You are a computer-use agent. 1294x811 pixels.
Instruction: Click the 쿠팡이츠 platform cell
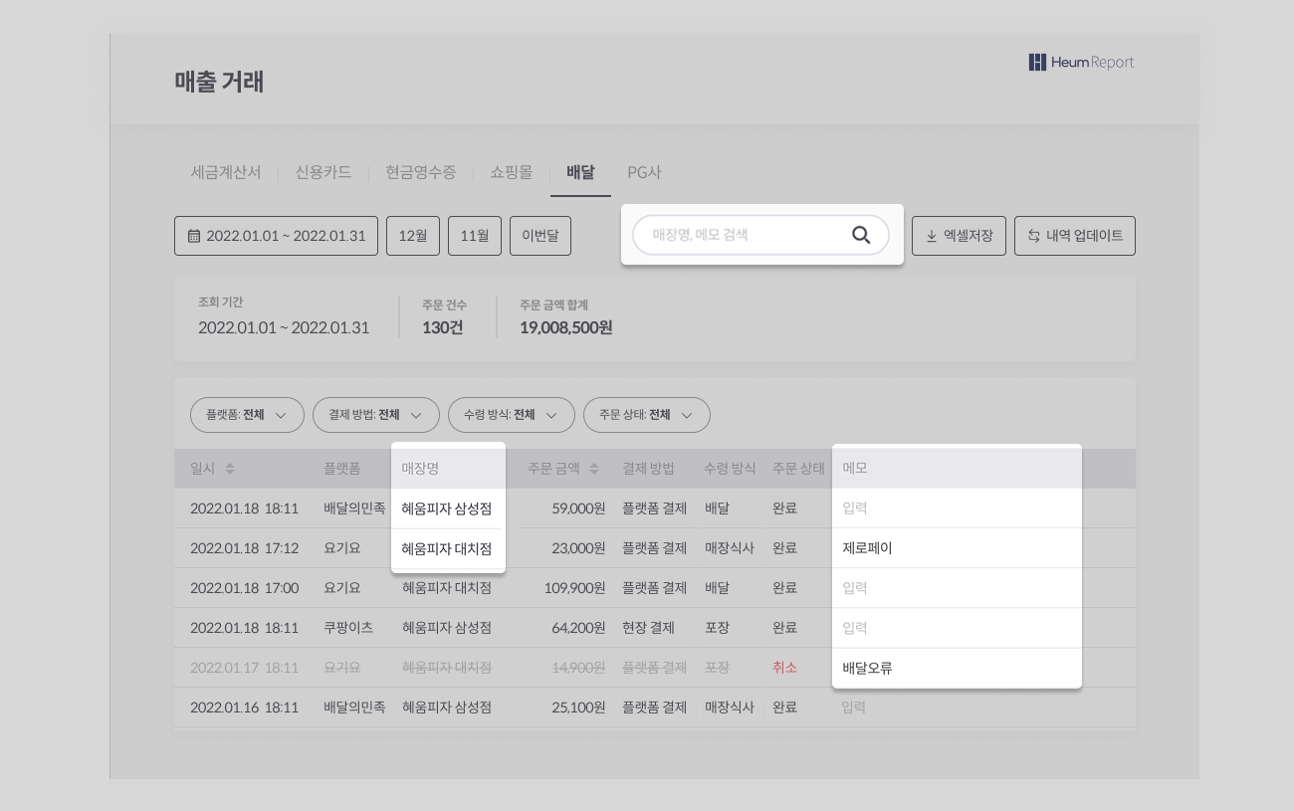(x=348, y=628)
